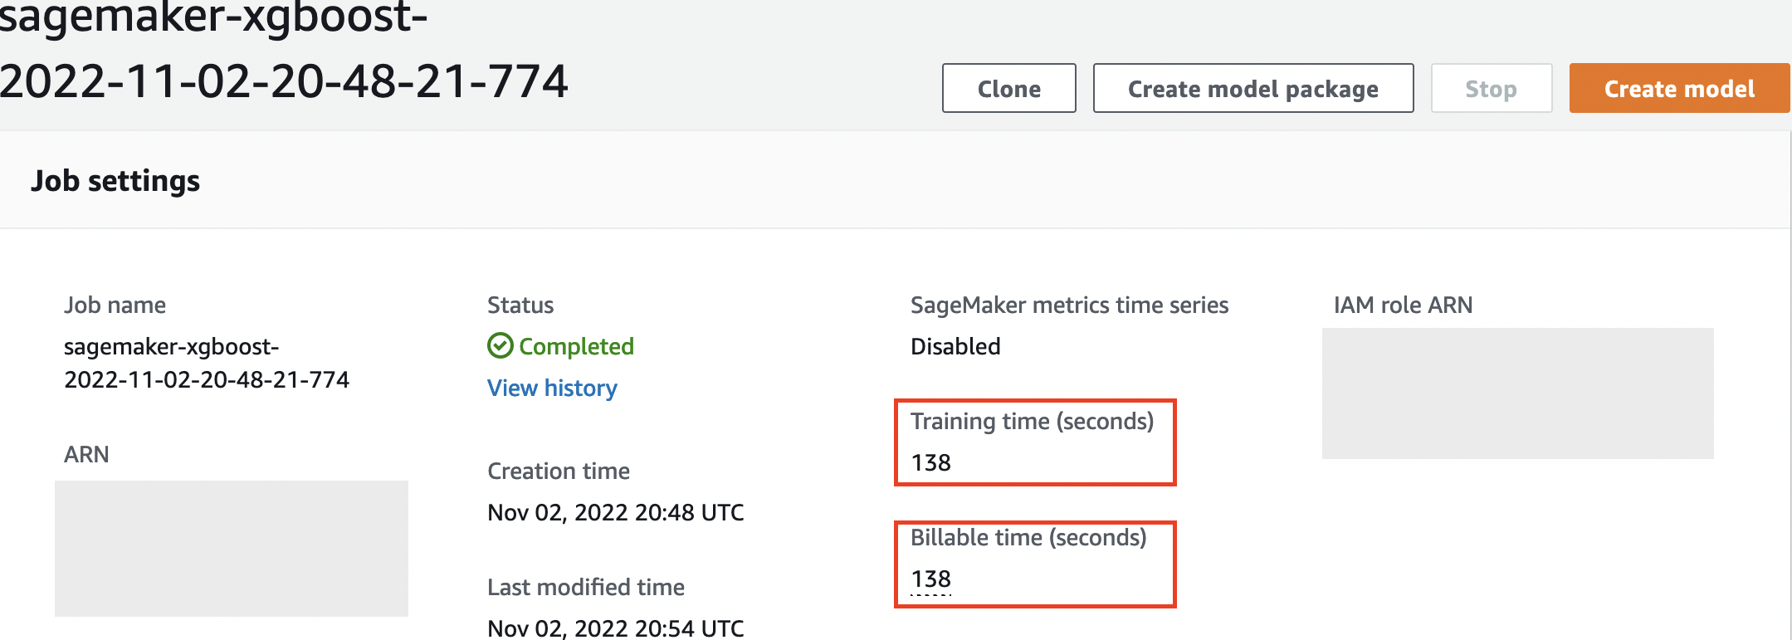Click the Last modified time label
The height and width of the screenshot is (640, 1792).
[x=585, y=587]
